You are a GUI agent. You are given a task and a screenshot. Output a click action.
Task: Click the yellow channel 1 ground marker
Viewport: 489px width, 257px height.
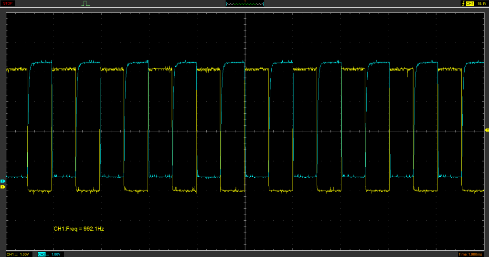[2, 187]
